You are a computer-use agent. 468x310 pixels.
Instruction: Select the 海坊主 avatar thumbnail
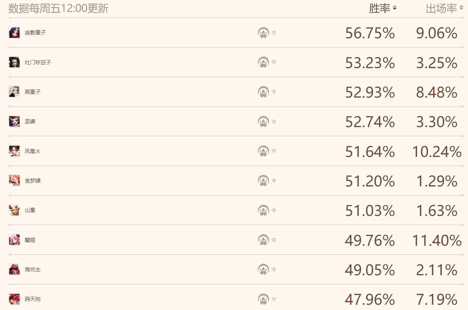click(x=14, y=270)
